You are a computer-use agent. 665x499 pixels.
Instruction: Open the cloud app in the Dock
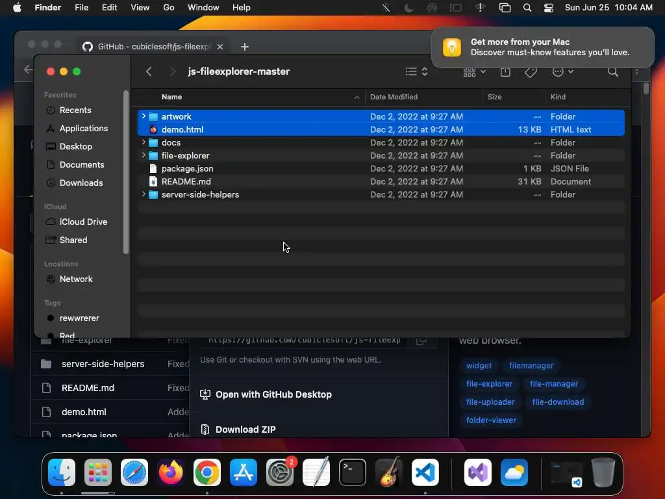(514, 472)
